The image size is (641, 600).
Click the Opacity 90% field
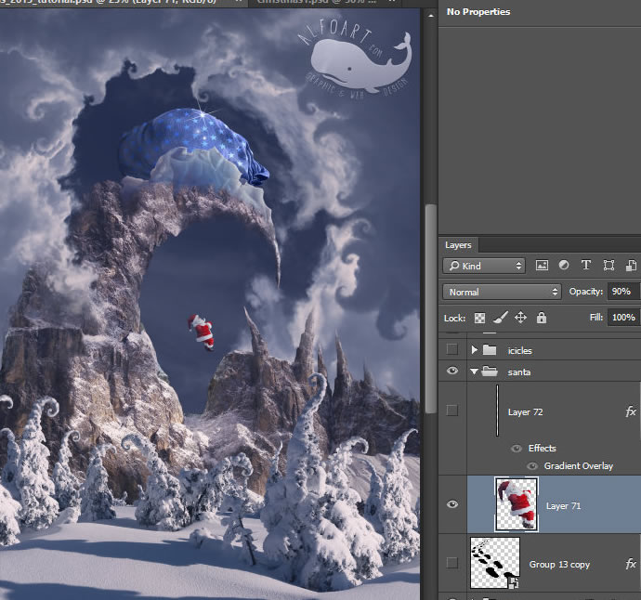pyautogui.click(x=621, y=292)
